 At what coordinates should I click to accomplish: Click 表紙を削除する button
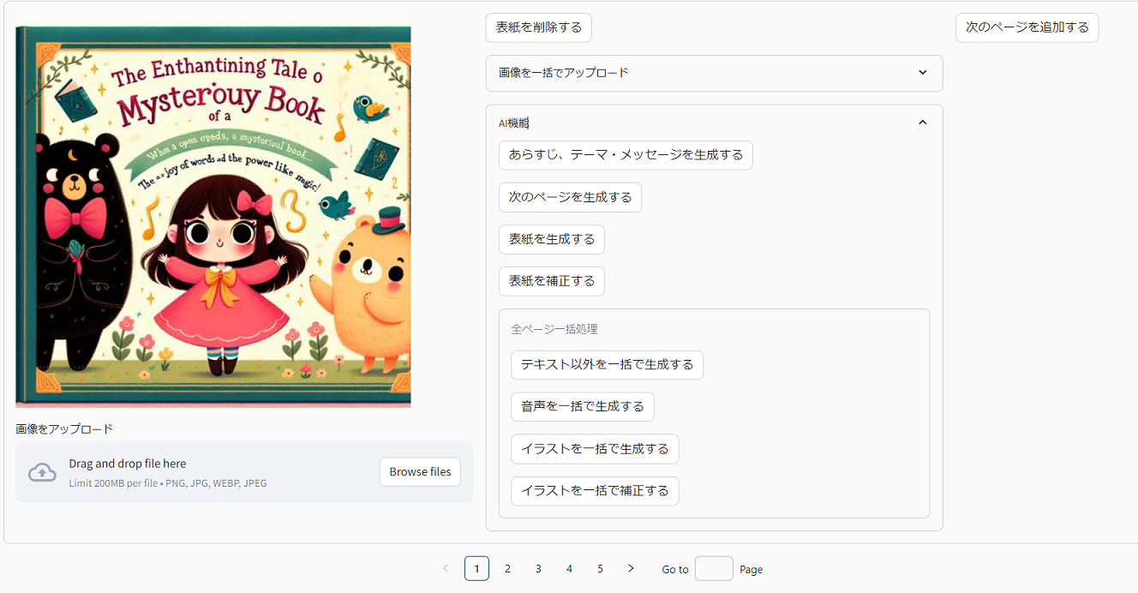(x=539, y=27)
